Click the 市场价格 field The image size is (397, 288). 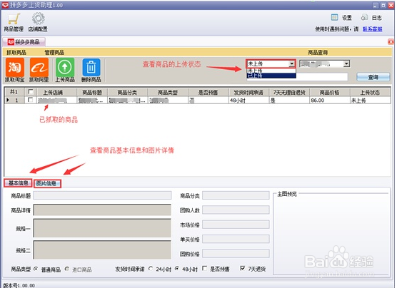236,225
